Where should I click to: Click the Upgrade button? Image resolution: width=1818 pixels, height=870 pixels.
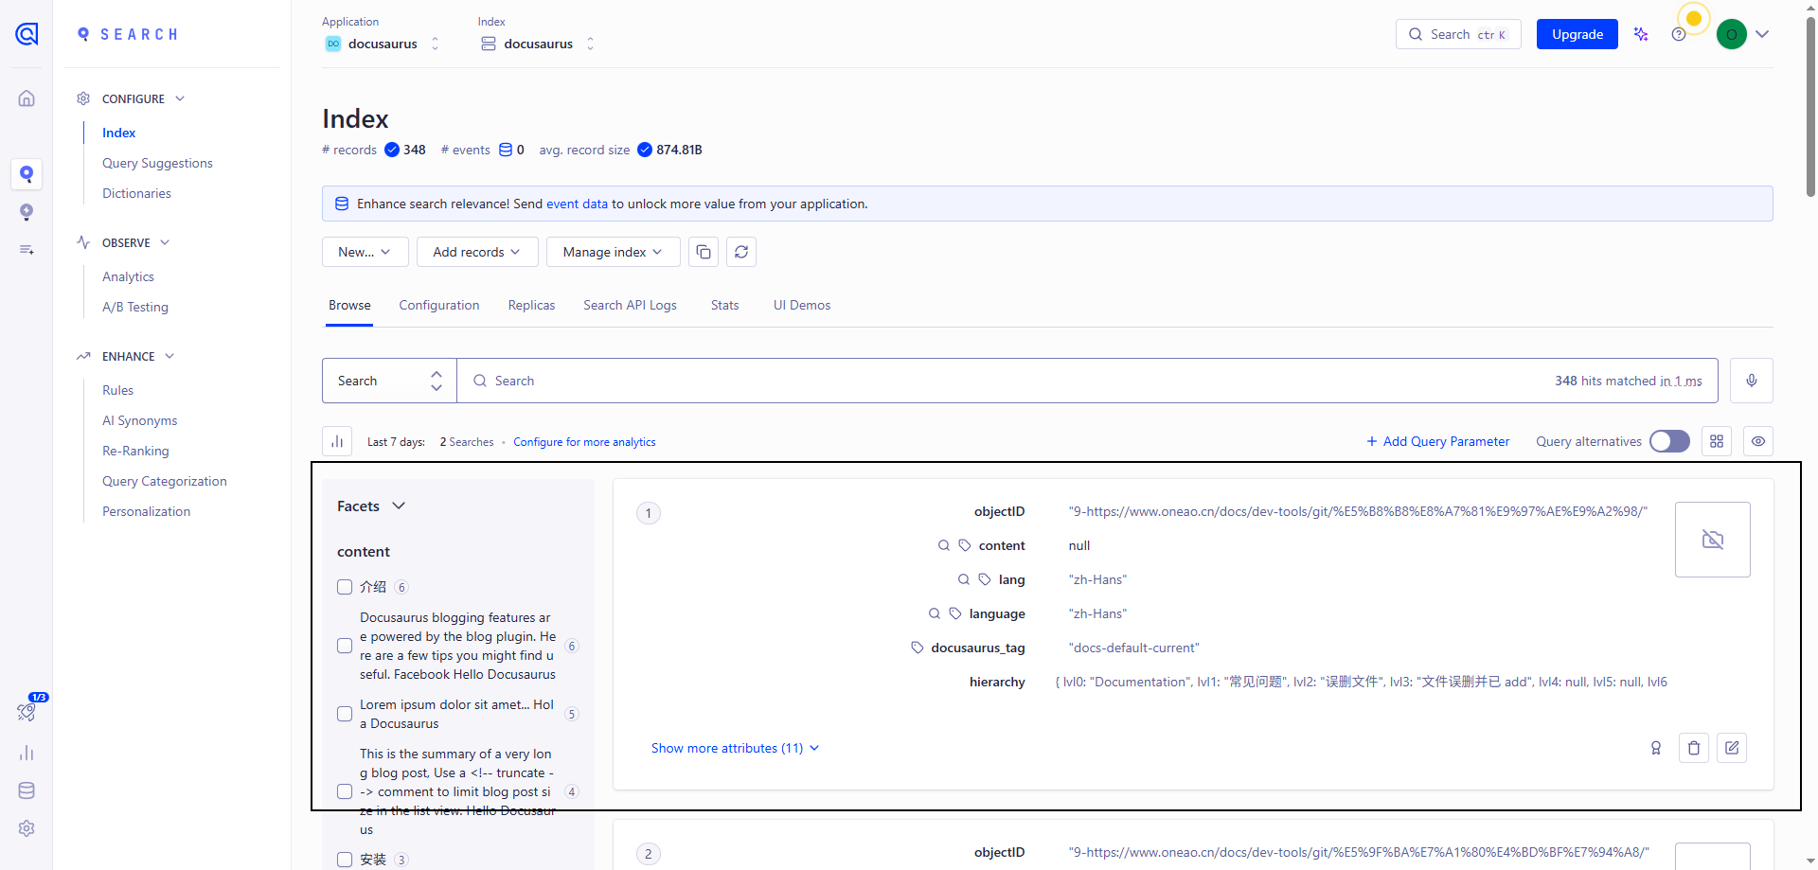1577,34
